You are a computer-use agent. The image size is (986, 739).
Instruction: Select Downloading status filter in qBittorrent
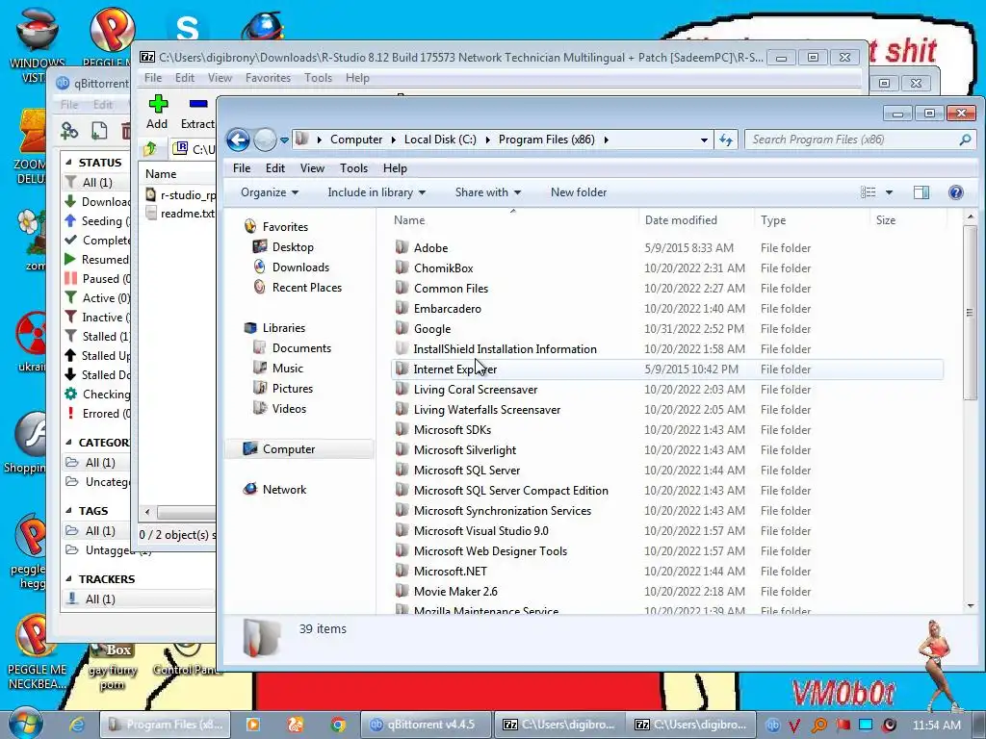click(x=97, y=202)
